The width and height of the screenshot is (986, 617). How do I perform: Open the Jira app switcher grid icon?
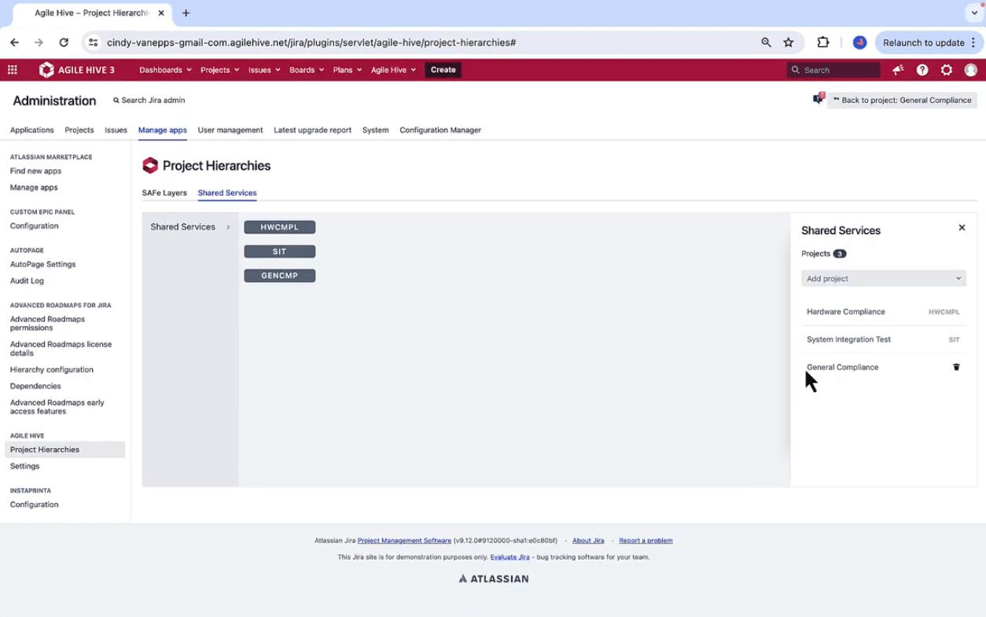point(12,70)
